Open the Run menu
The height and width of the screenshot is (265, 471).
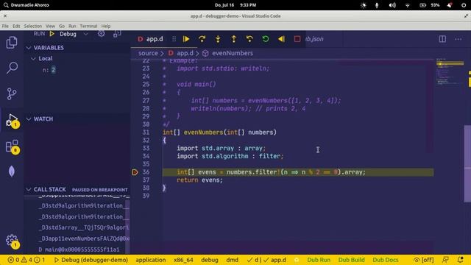72,26
